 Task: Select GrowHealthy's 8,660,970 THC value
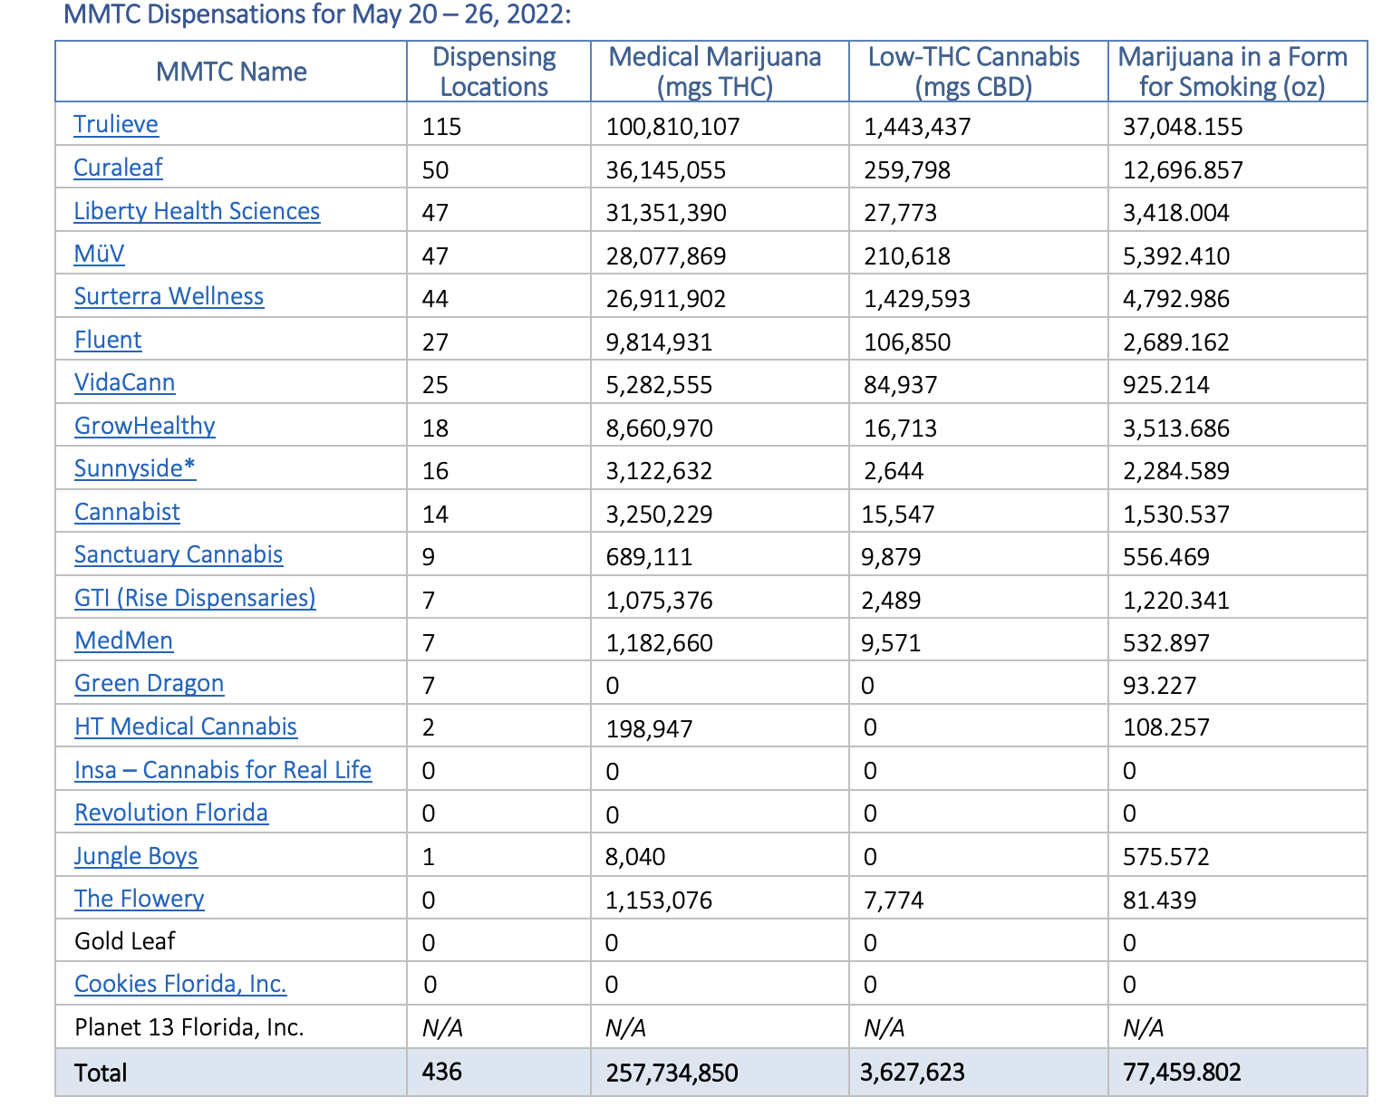tap(660, 428)
